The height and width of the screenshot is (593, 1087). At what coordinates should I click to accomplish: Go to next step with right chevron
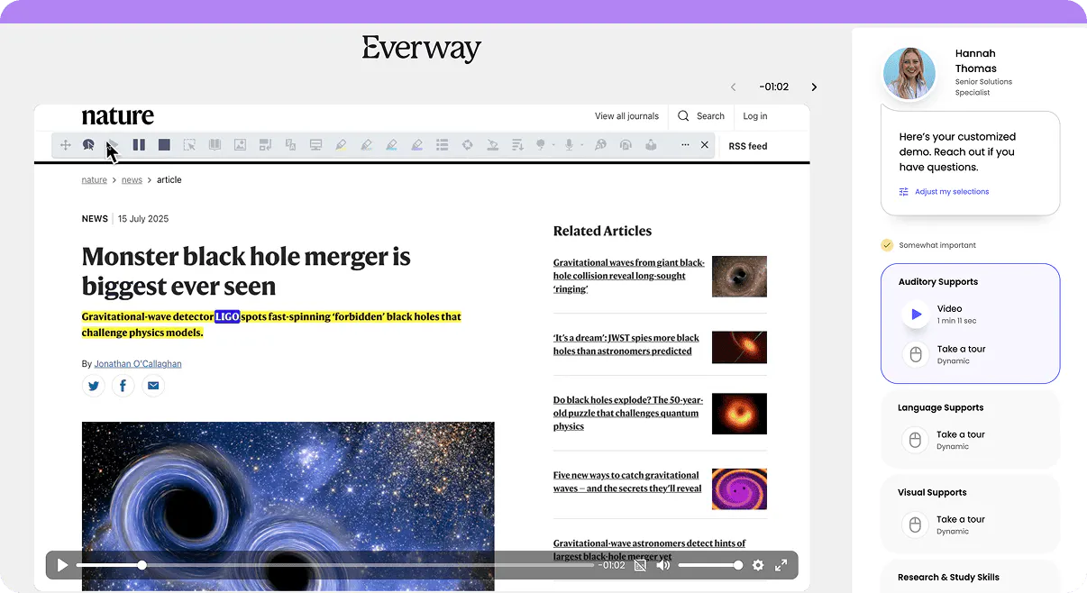click(x=814, y=87)
